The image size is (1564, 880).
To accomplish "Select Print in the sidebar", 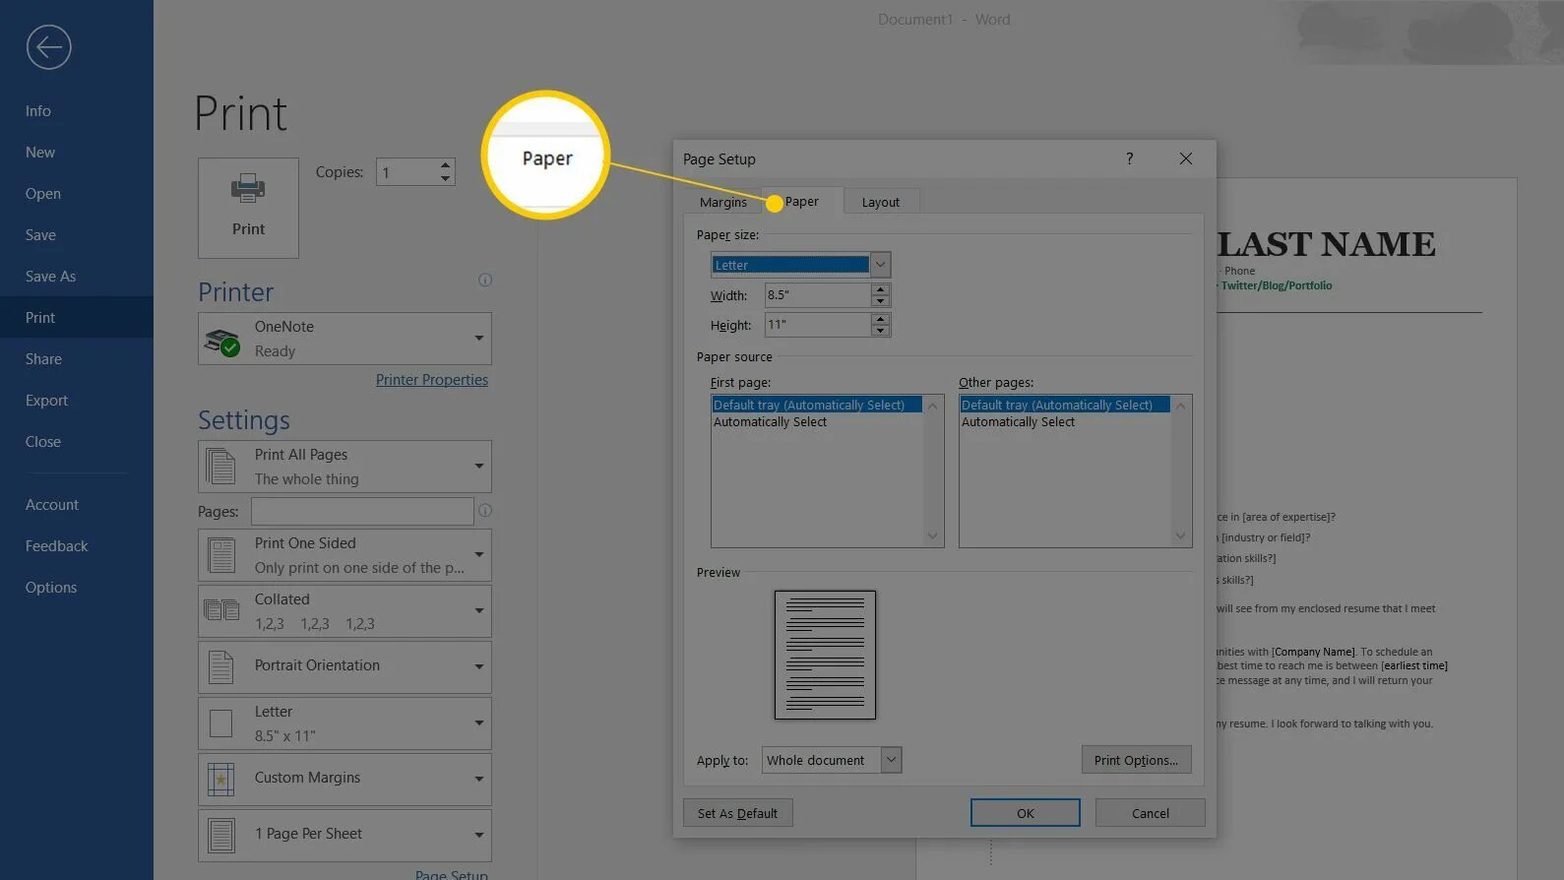I will click(77, 317).
